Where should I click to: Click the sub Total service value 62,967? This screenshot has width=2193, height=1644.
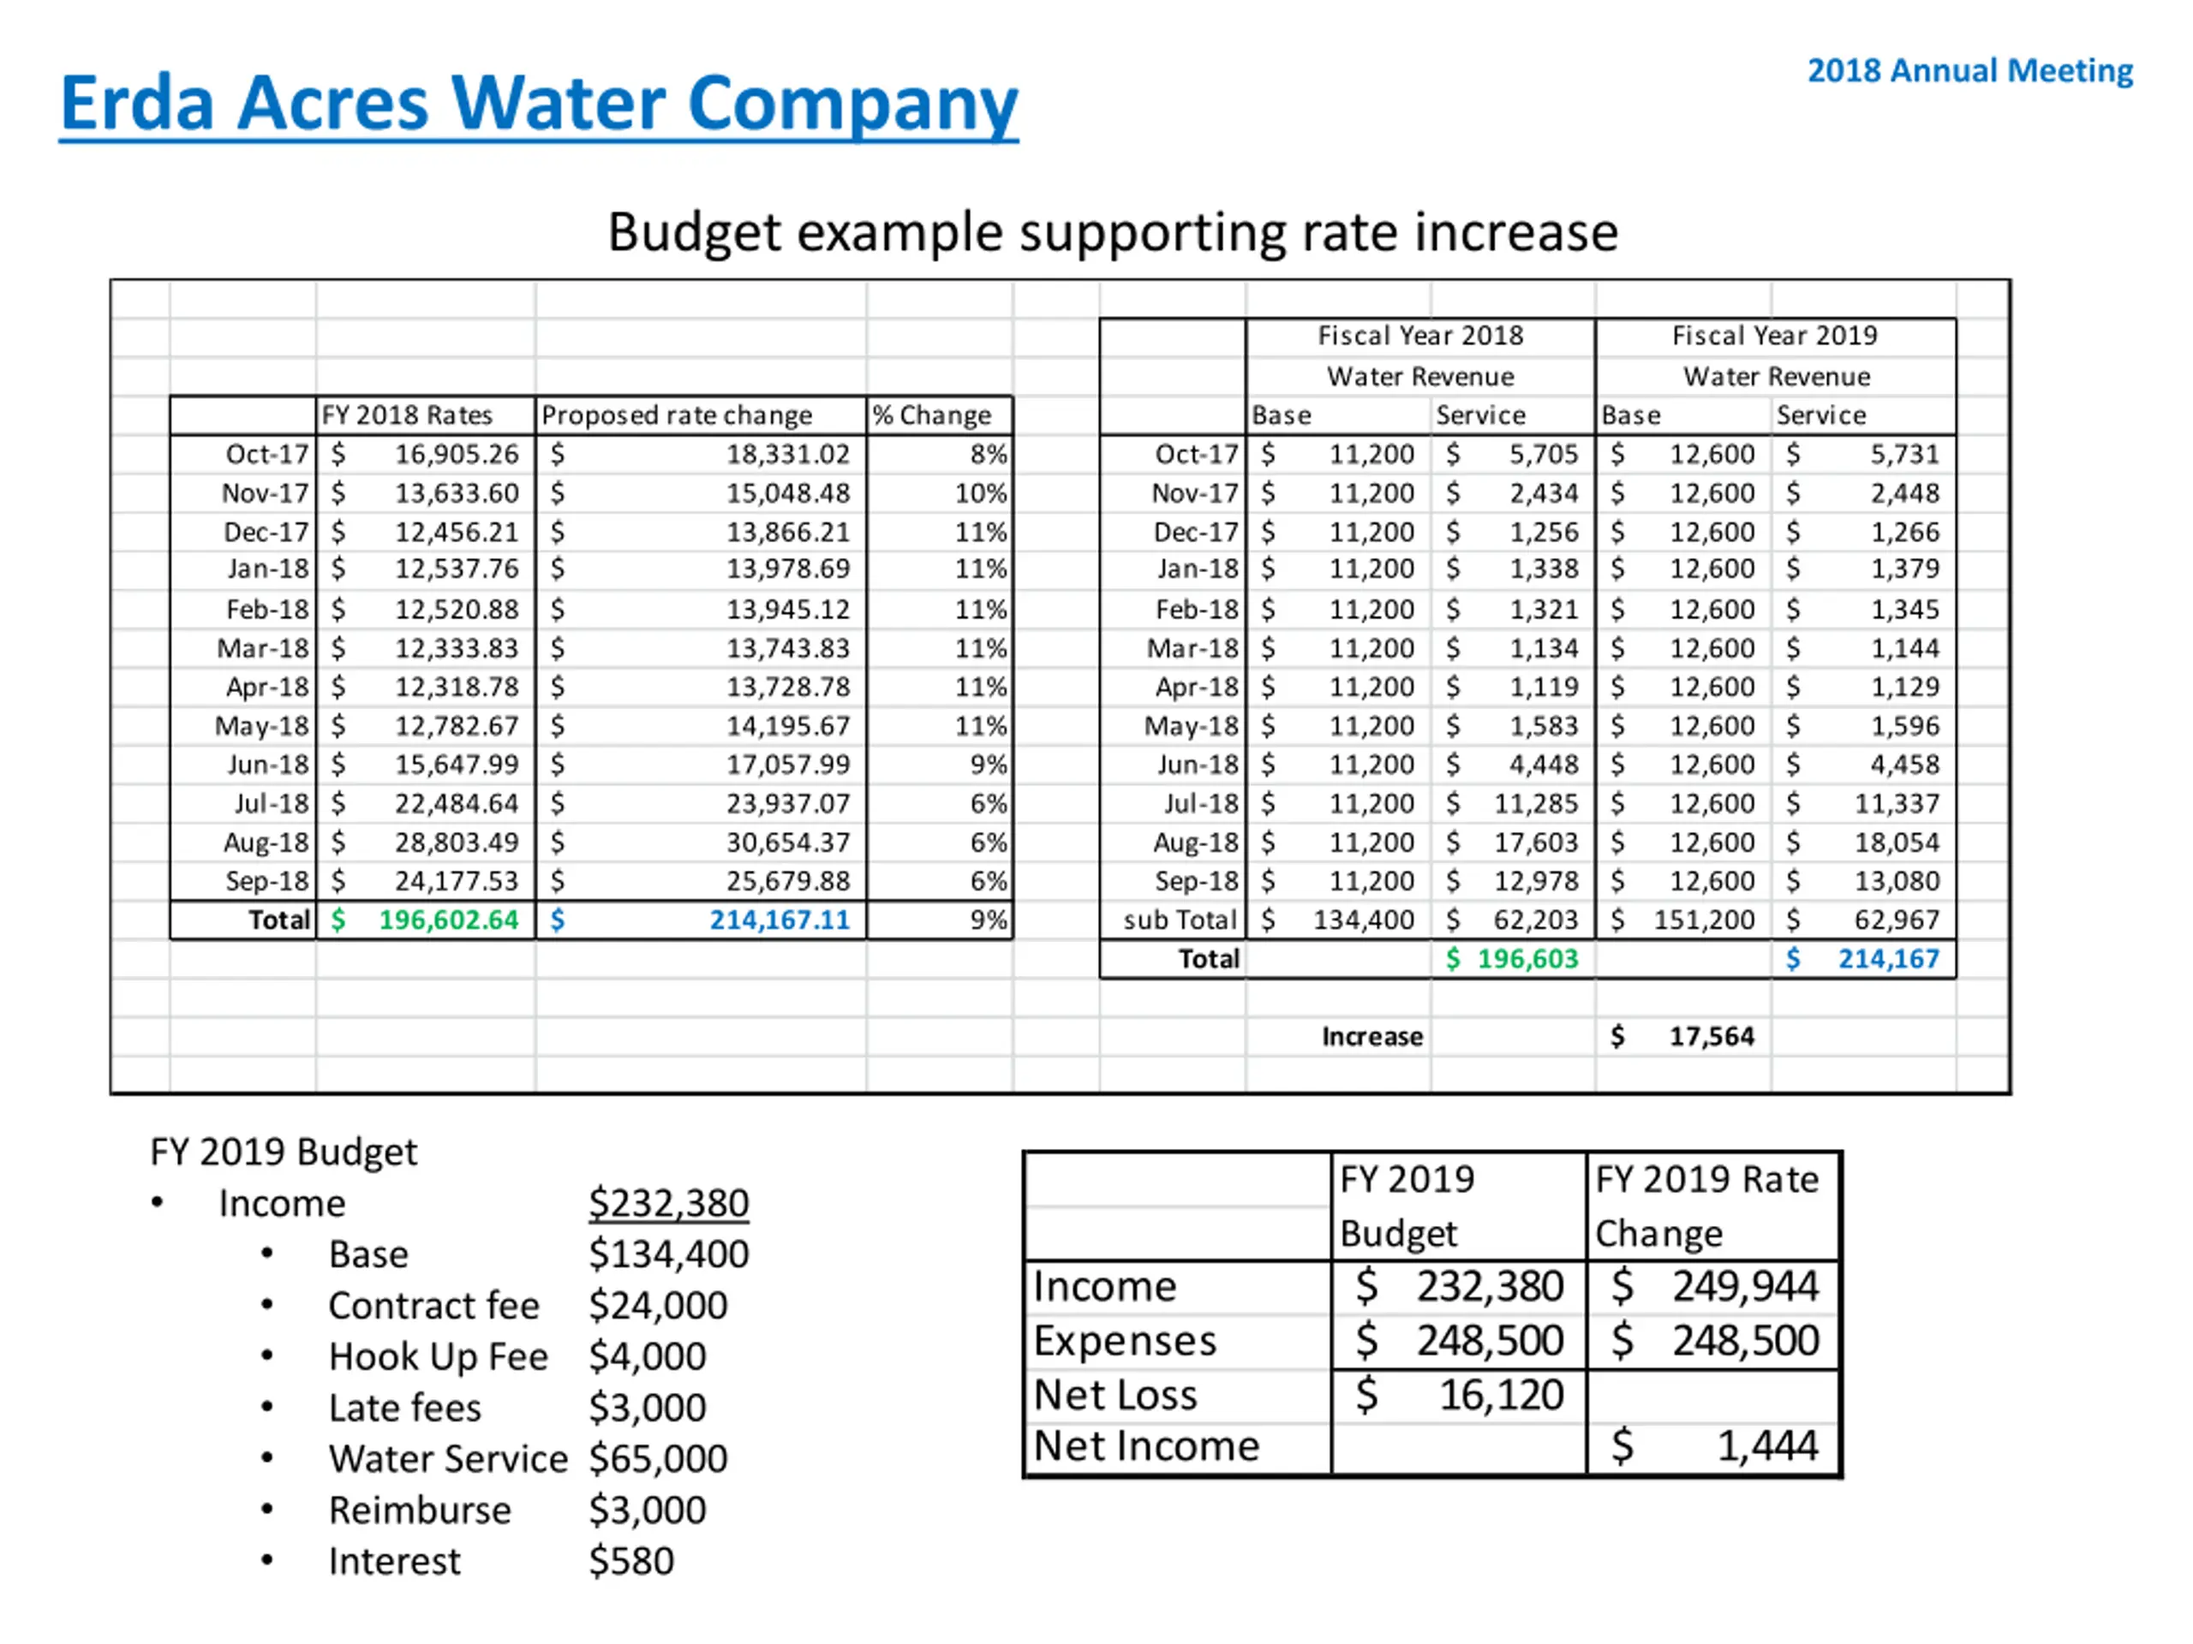pyautogui.click(x=1897, y=920)
